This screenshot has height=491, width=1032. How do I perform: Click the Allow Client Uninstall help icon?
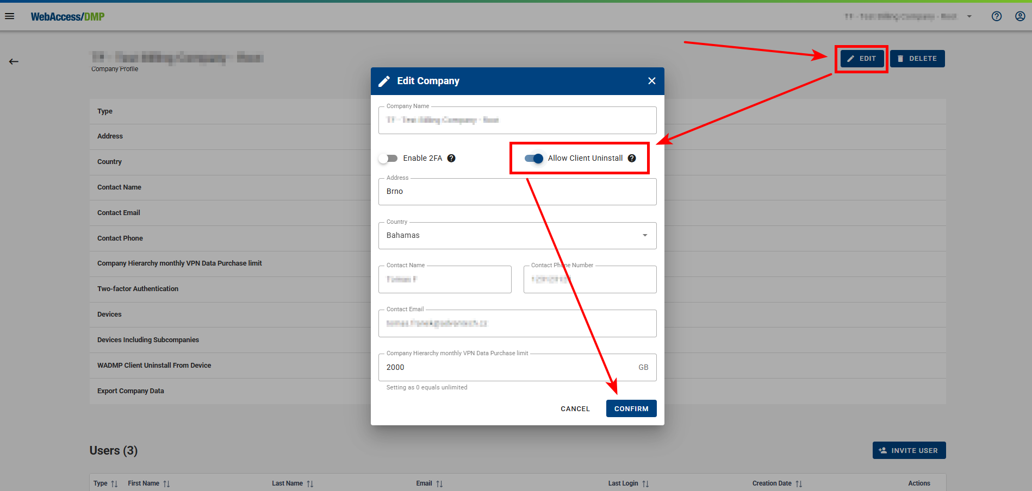[632, 158]
